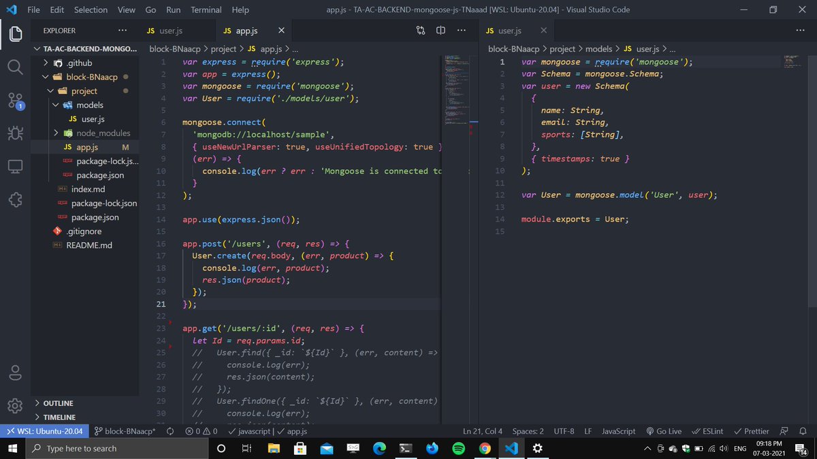Viewport: 817px width, 459px height.
Task: Open the Accounts menu icon
Action: tap(15, 372)
